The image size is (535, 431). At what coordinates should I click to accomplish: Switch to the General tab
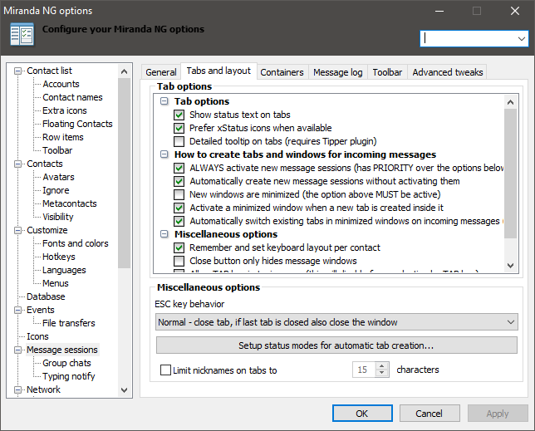pos(160,72)
